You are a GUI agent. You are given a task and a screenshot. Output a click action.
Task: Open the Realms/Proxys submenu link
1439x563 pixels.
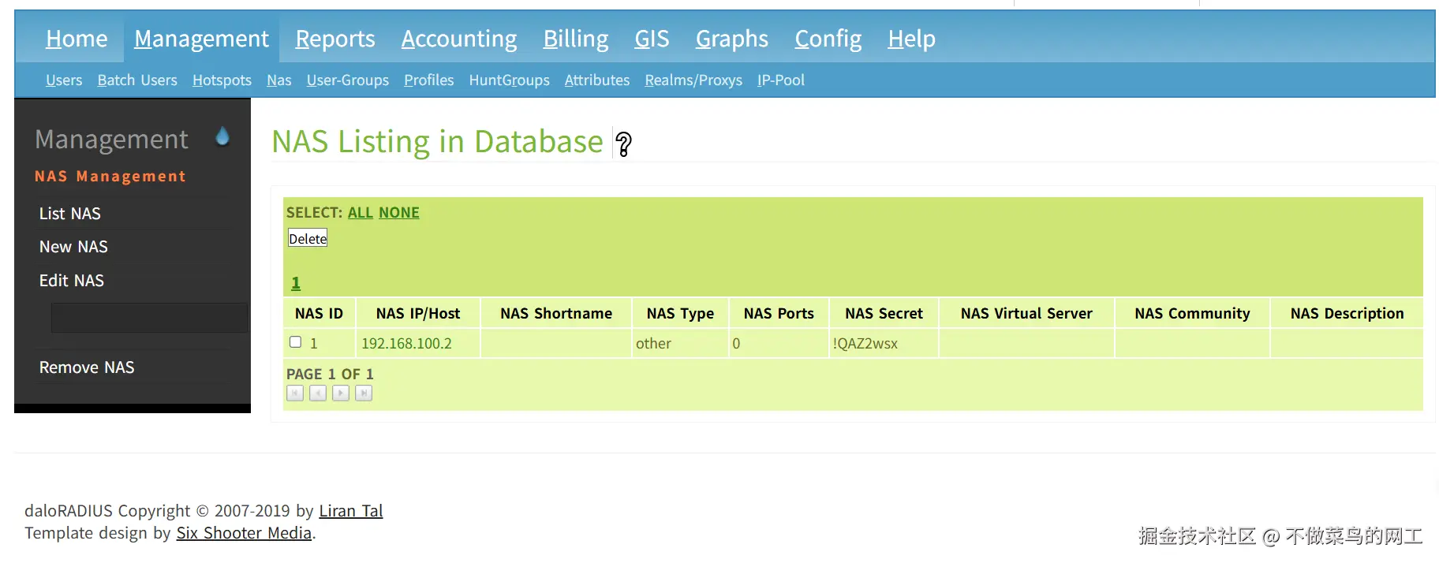pyautogui.click(x=693, y=80)
